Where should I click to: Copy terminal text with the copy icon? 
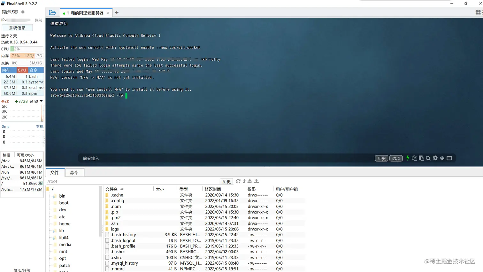click(415, 158)
